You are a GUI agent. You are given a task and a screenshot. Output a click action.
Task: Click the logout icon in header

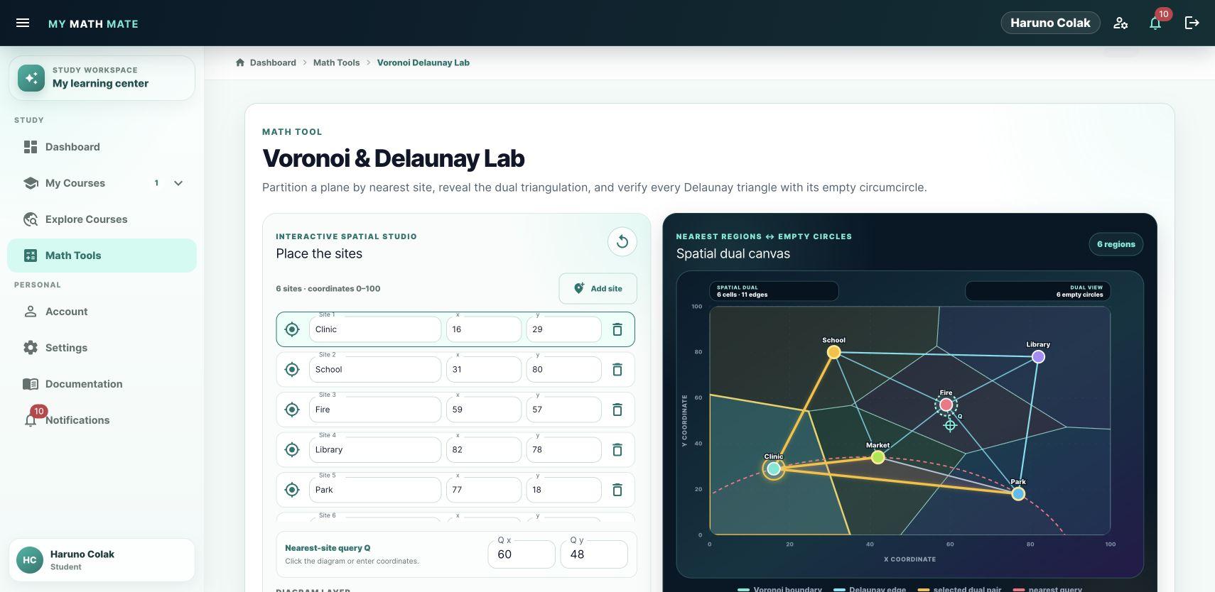1192,23
